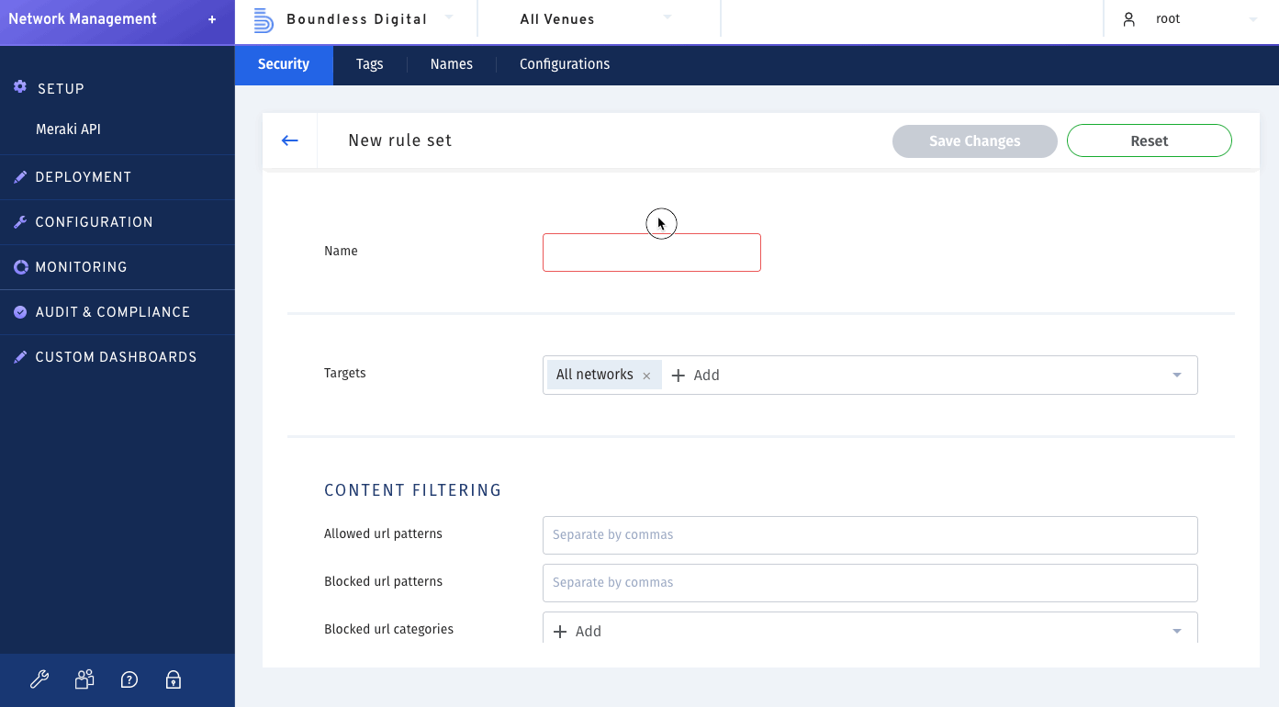Focus the Allowed url patterns field
The width and height of the screenshot is (1279, 707).
(x=870, y=535)
